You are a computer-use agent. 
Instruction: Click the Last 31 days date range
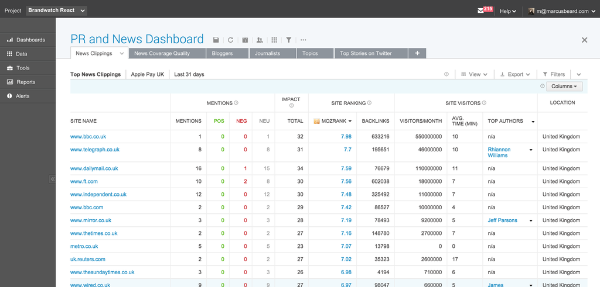pyautogui.click(x=189, y=74)
